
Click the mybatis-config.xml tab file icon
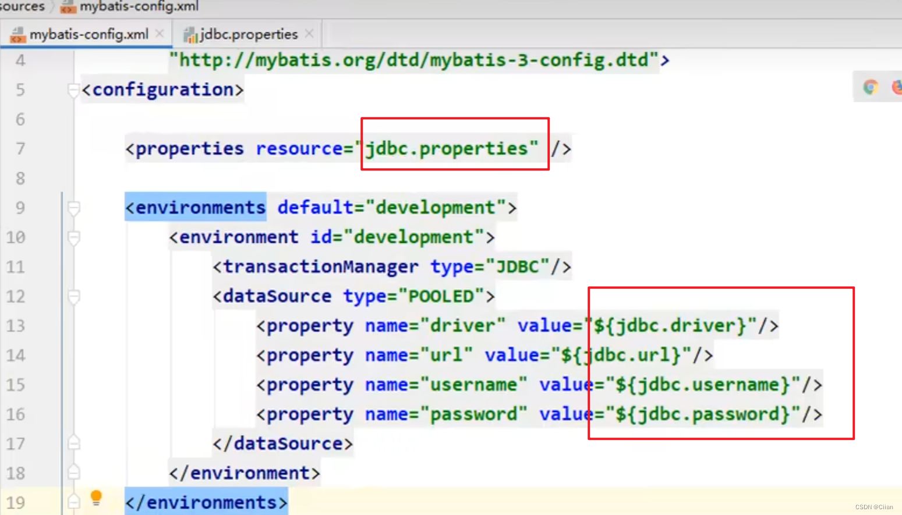click(x=18, y=35)
